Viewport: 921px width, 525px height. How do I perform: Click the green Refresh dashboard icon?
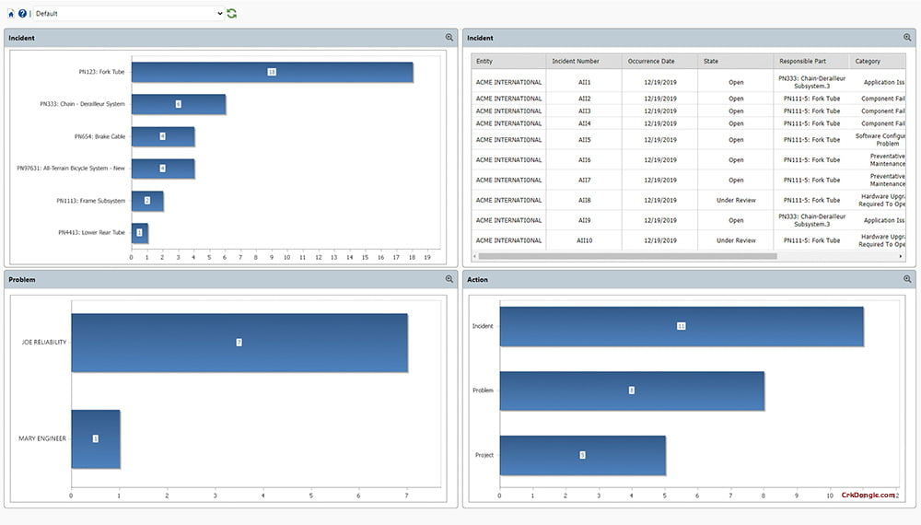pos(232,14)
